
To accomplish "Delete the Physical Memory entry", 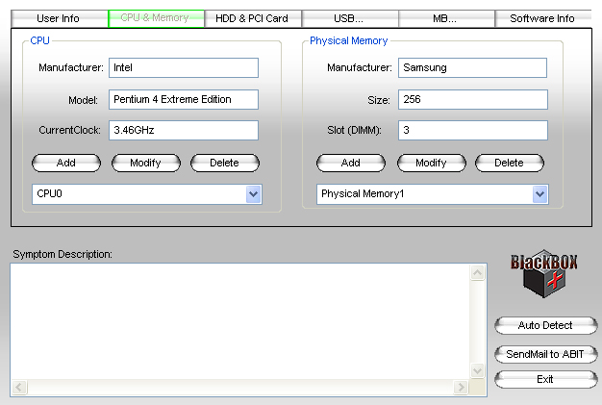I will 510,163.
